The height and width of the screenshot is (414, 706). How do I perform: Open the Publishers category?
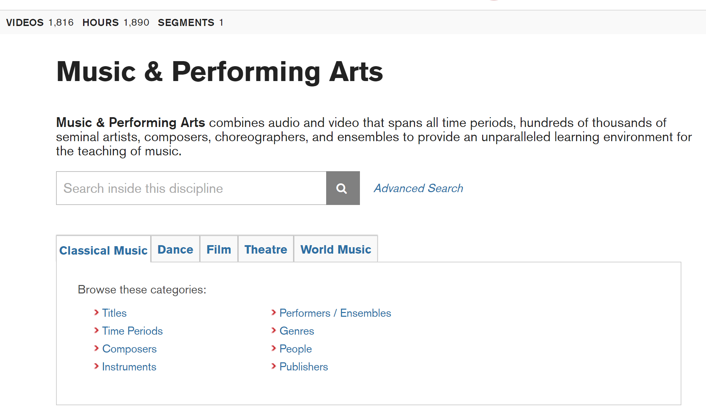(304, 367)
